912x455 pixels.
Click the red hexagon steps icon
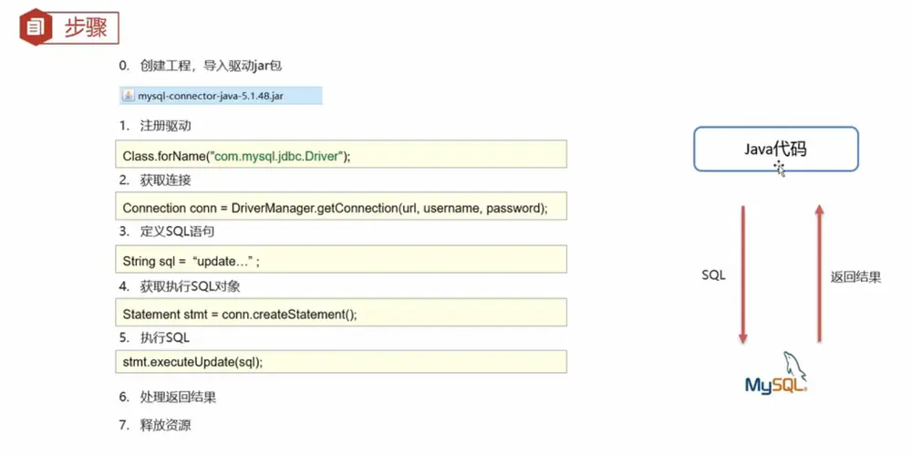point(36,26)
